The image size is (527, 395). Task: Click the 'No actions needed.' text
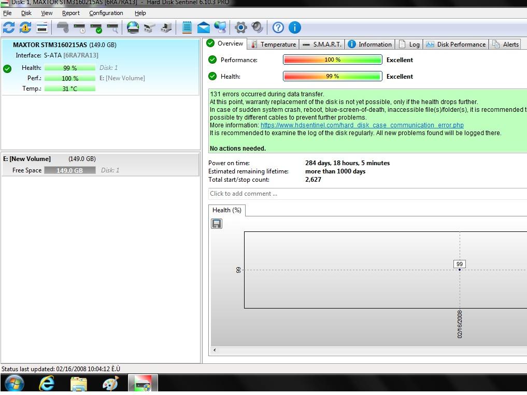[238, 148]
